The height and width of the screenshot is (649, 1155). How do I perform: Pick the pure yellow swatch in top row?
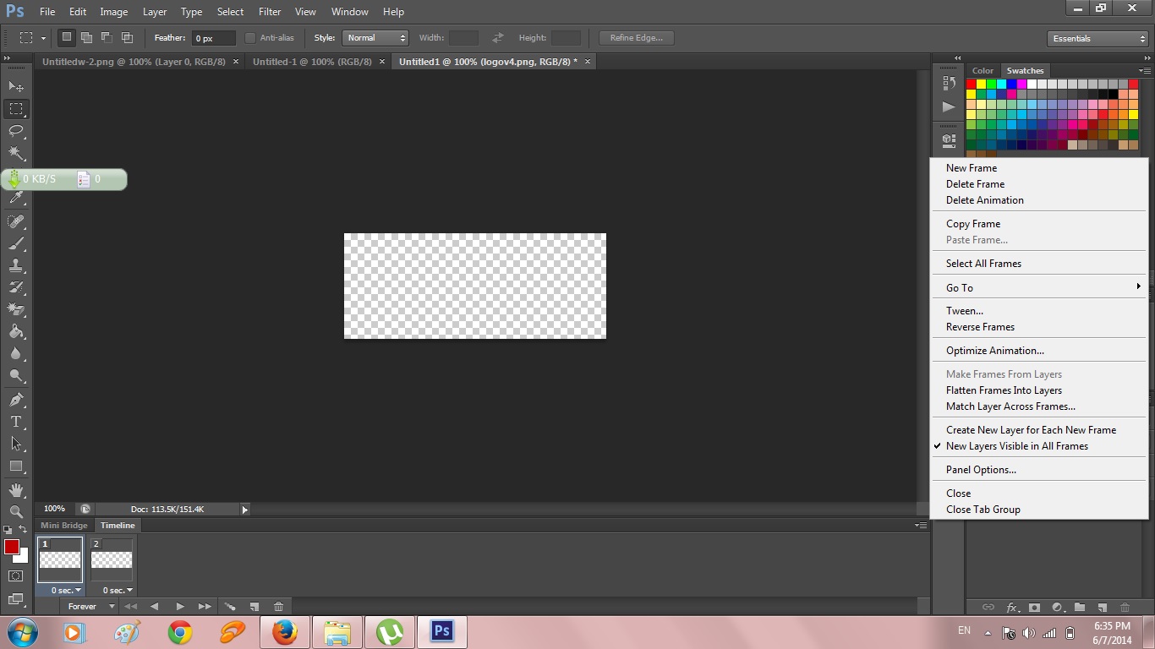click(x=981, y=85)
